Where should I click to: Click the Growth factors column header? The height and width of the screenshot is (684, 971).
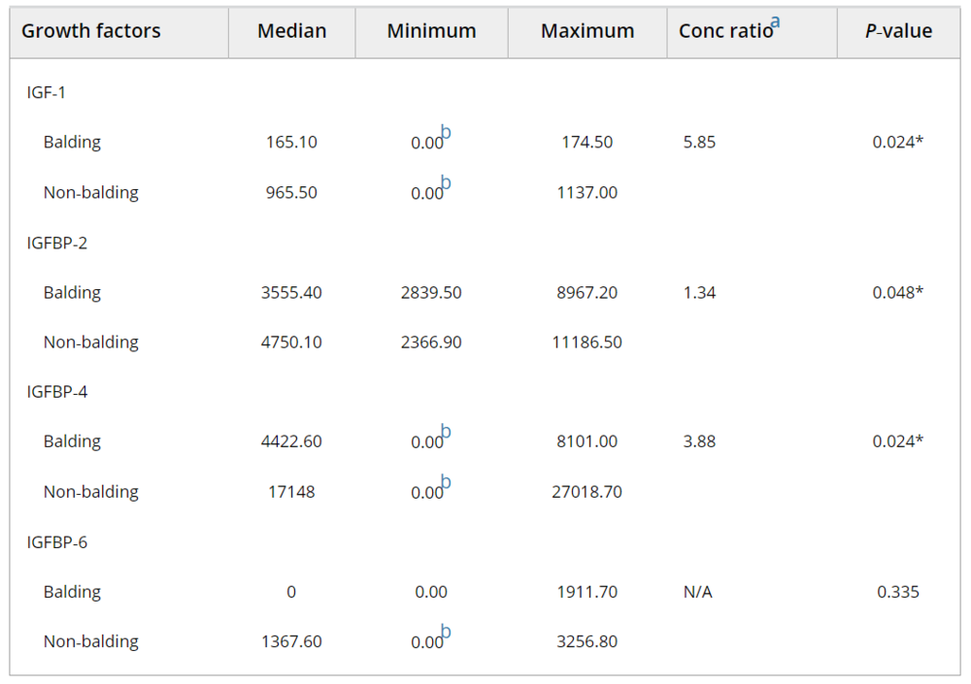tap(91, 31)
